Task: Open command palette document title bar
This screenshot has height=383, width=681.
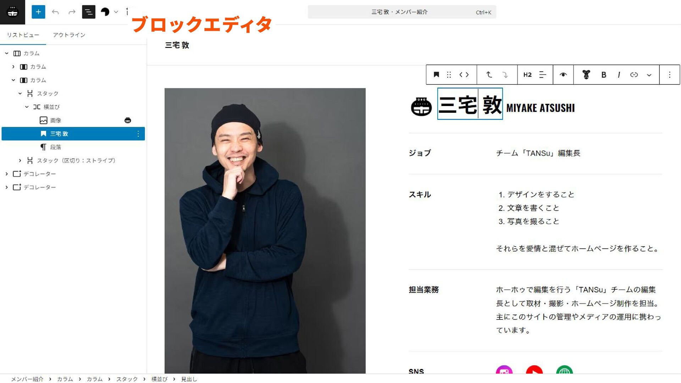Action: coord(402,12)
